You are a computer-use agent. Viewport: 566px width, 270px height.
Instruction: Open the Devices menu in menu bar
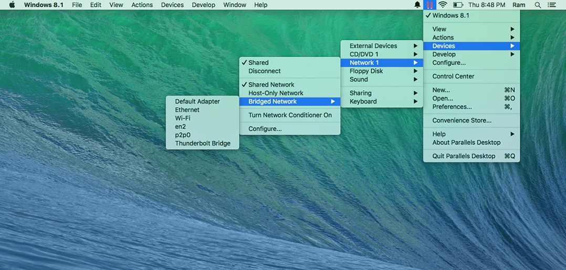click(x=172, y=5)
